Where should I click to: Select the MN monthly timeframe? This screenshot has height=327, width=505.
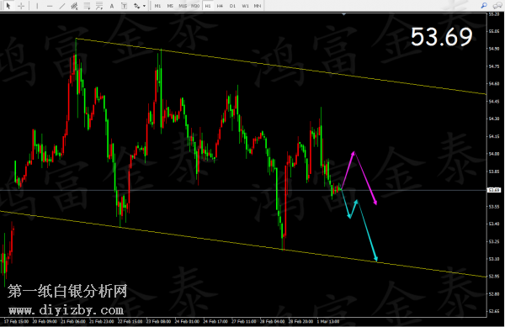[258, 6]
